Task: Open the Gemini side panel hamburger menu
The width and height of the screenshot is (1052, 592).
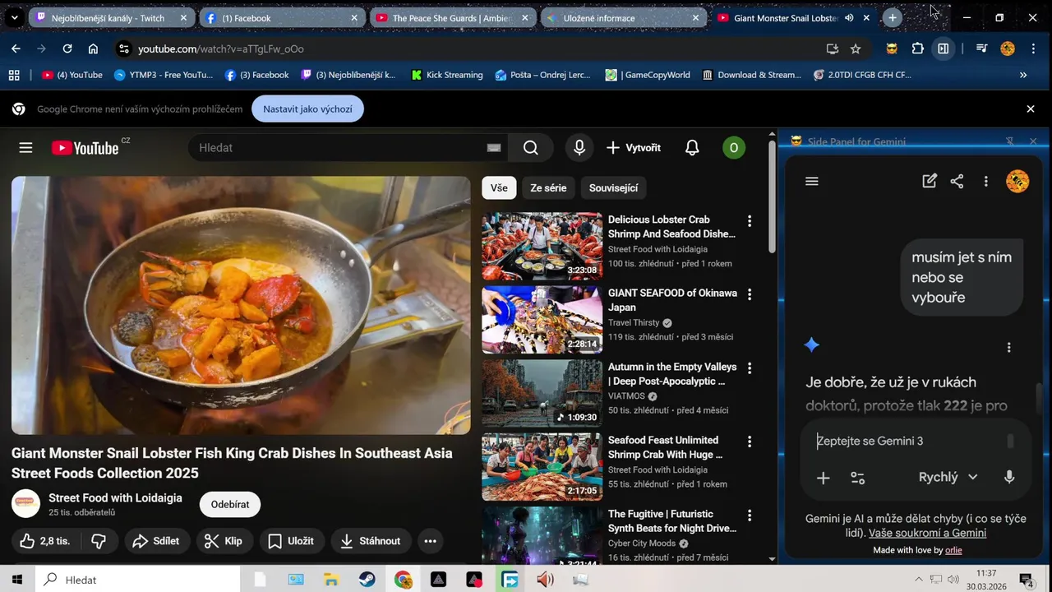Action: 812,182
